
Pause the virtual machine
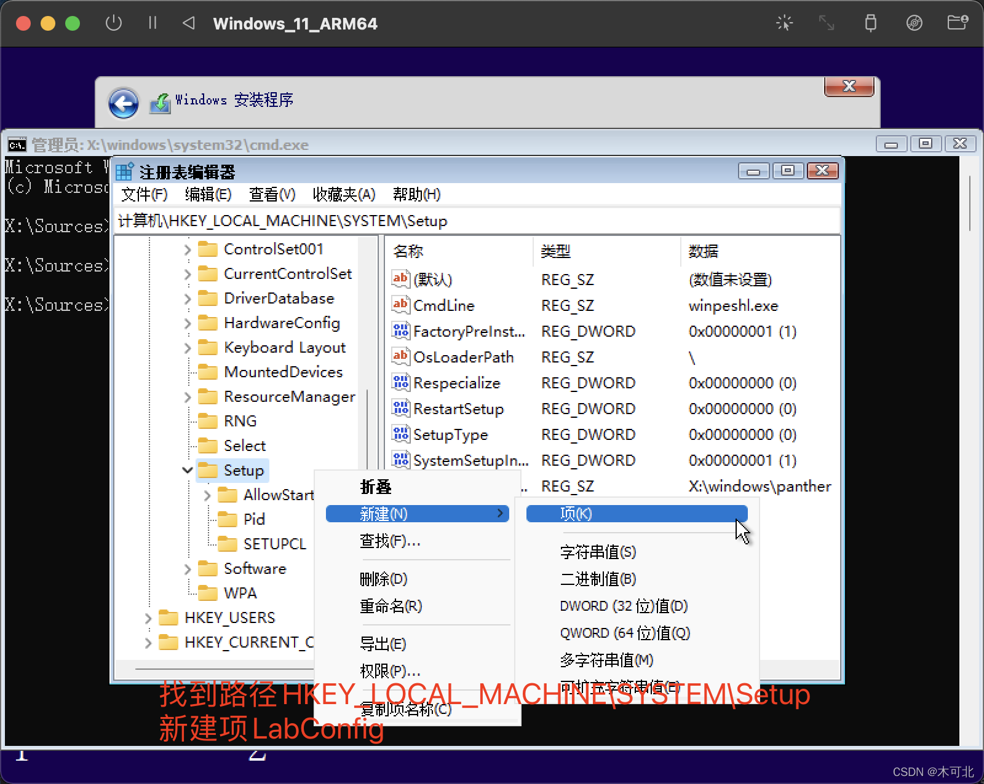coord(153,23)
